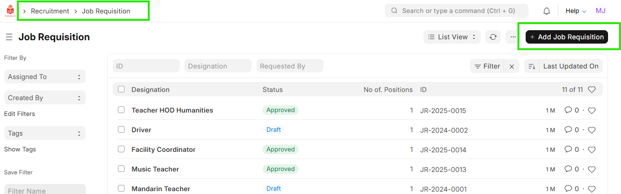This screenshot has width=621, height=194.
Task: Check the Driver row checkbox
Action: click(121, 130)
